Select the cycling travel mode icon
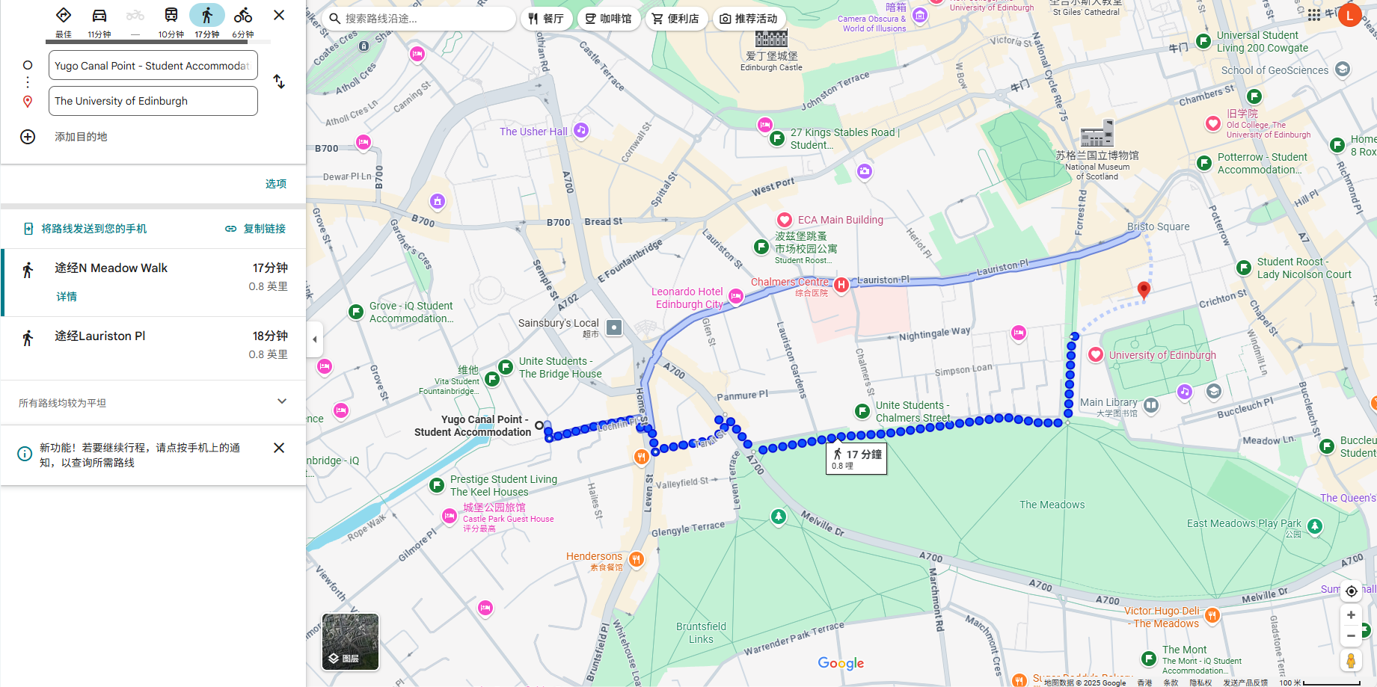 (242, 16)
